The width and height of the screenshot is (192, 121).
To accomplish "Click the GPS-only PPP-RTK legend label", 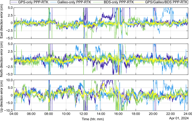I will (x=33, y=2).
